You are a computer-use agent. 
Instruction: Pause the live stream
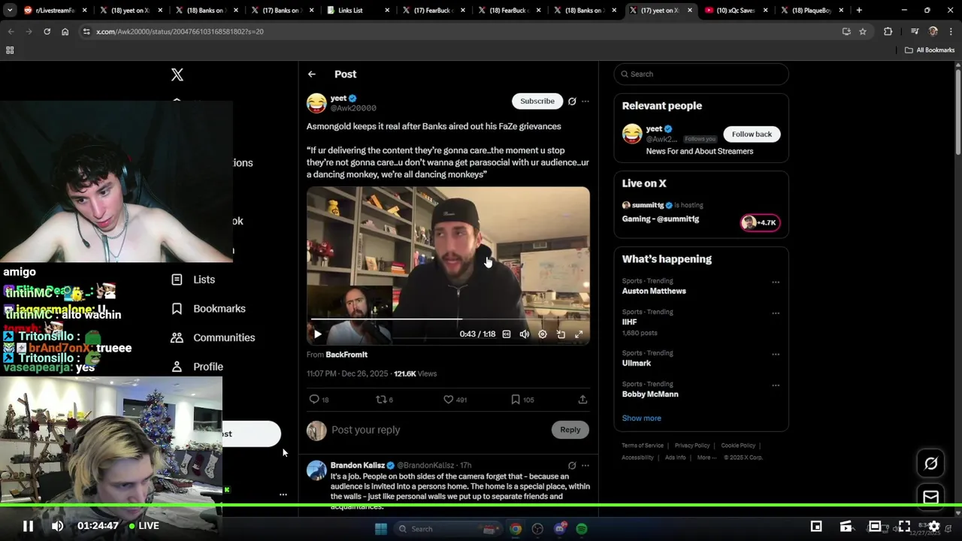point(28,526)
